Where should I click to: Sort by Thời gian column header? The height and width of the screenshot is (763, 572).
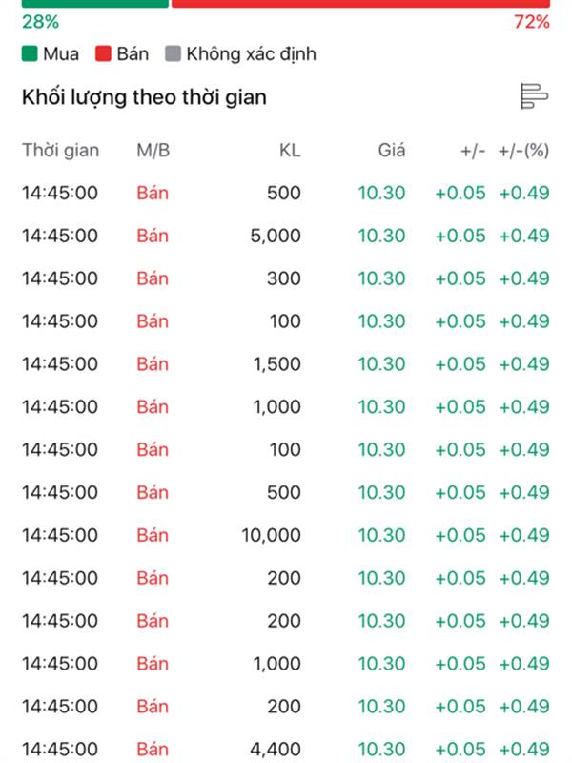click(61, 151)
